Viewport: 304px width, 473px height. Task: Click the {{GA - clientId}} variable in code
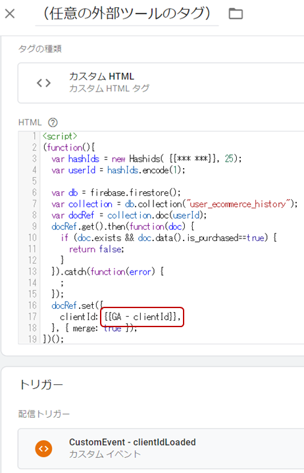click(x=142, y=317)
